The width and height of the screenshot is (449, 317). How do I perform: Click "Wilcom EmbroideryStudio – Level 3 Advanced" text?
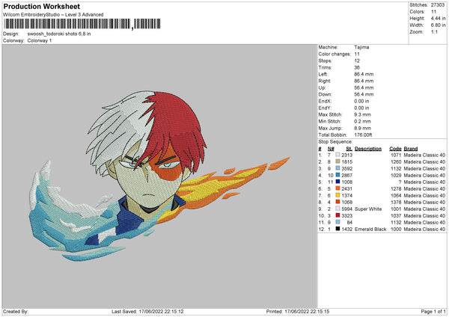pyautogui.click(x=53, y=15)
